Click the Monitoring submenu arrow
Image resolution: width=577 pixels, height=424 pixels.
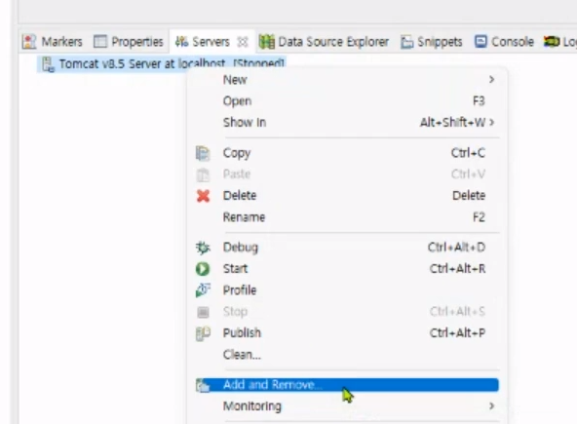click(491, 405)
